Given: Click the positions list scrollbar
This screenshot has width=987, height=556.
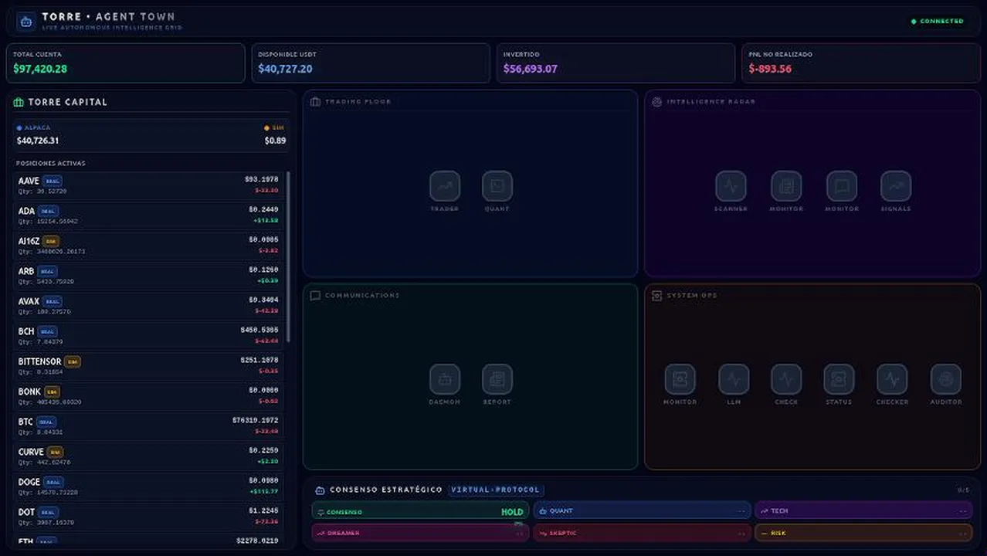Looking at the screenshot, I should point(289,257).
